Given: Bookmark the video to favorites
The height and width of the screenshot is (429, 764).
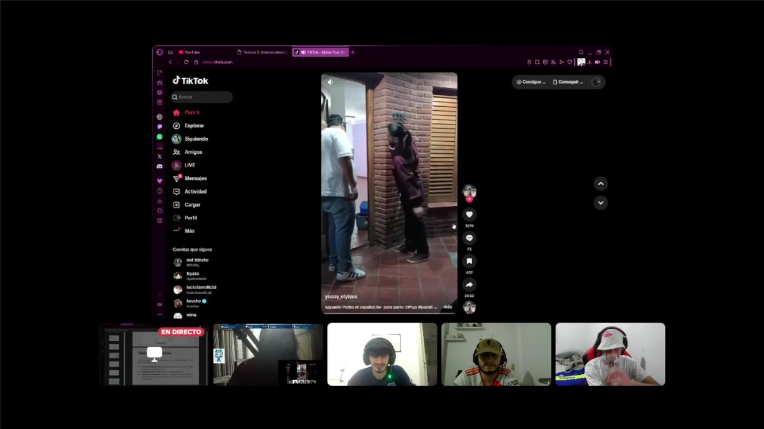Looking at the screenshot, I should [x=469, y=261].
